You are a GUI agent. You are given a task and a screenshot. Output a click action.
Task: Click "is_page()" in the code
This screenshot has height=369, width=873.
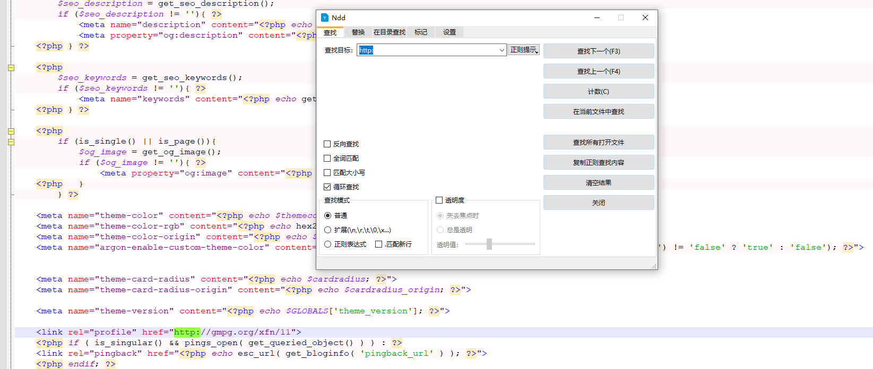click(x=182, y=142)
